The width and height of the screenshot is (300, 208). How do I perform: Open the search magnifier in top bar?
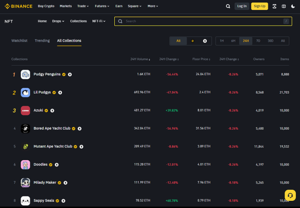point(228,6)
